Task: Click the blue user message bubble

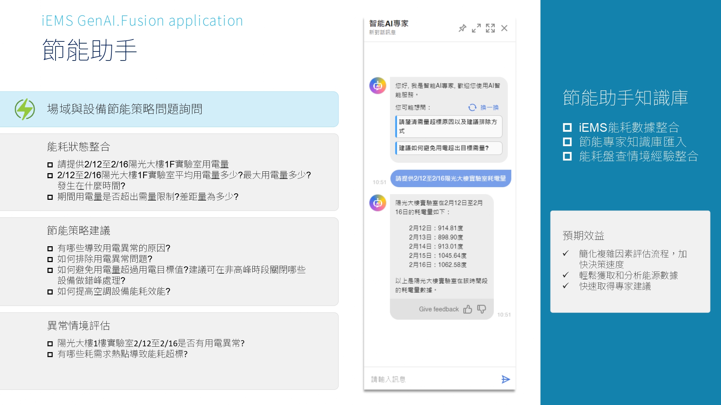Action: [x=450, y=178]
